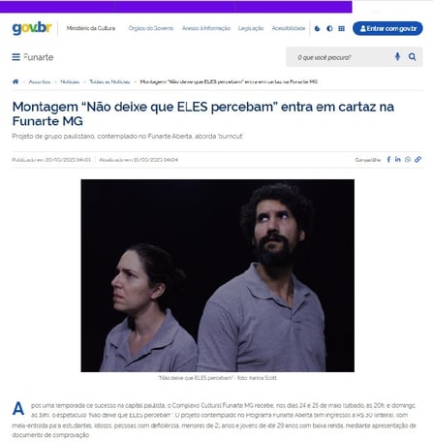Open the gov.br systems grid icon
Screen dimensions: 433x442
(341, 28)
